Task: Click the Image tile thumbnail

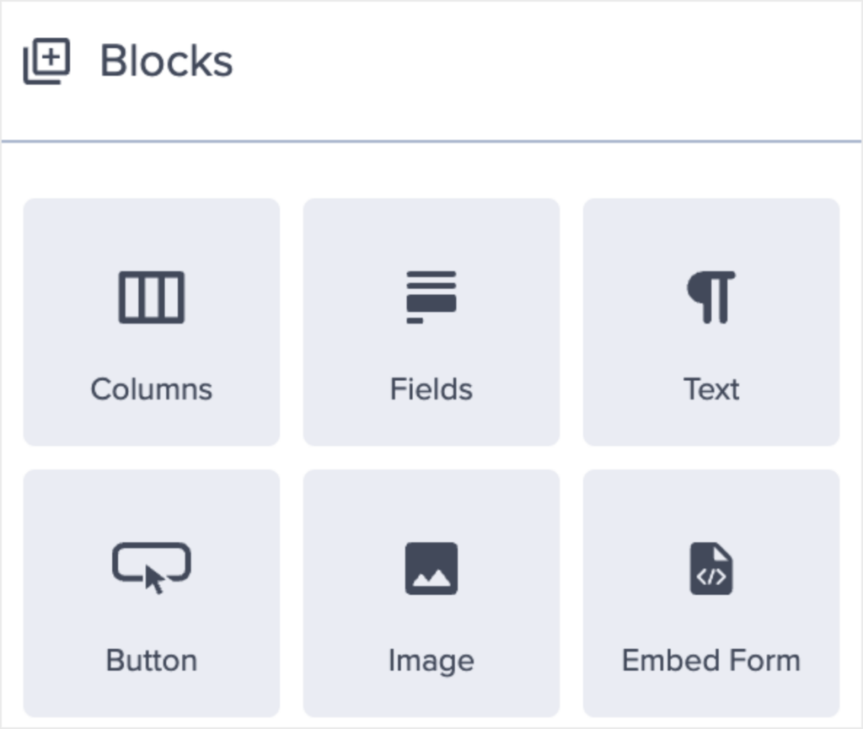Action: pos(431,566)
